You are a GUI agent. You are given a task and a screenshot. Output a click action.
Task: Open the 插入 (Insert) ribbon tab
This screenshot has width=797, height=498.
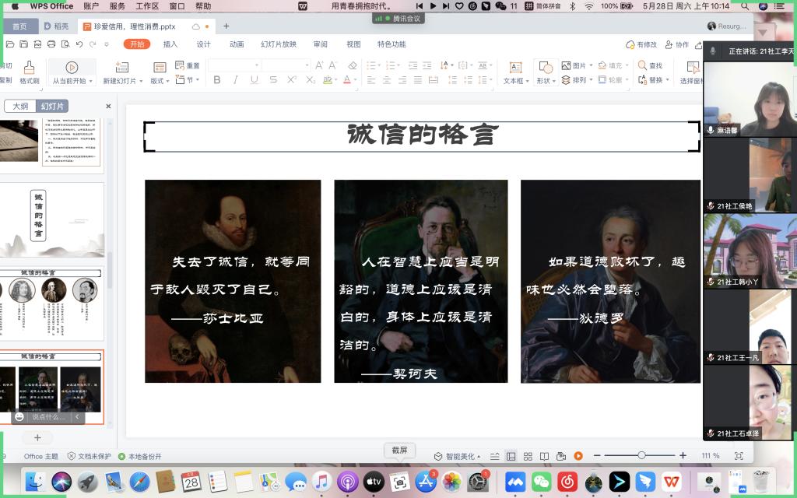(170, 44)
